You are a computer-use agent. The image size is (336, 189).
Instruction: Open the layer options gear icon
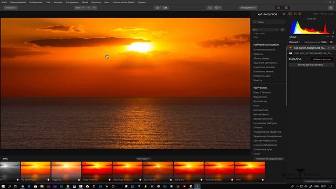331,42
